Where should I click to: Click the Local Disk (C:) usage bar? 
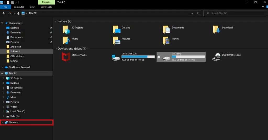(138, 57)
